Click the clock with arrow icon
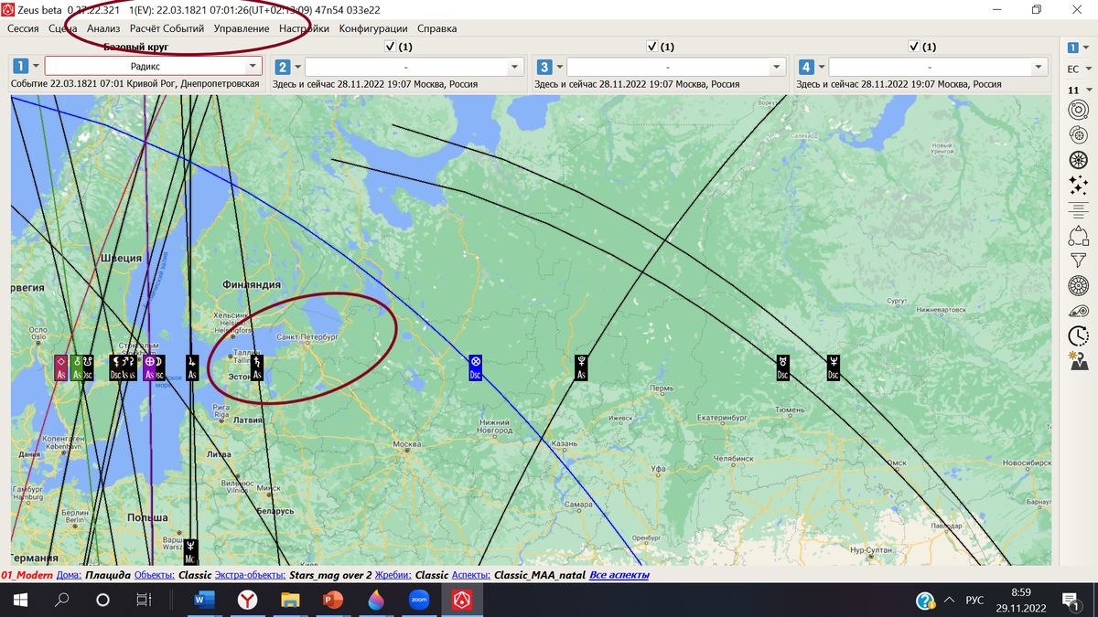The height and width of the screenshot is (617, 1098). click(1077, 335)
